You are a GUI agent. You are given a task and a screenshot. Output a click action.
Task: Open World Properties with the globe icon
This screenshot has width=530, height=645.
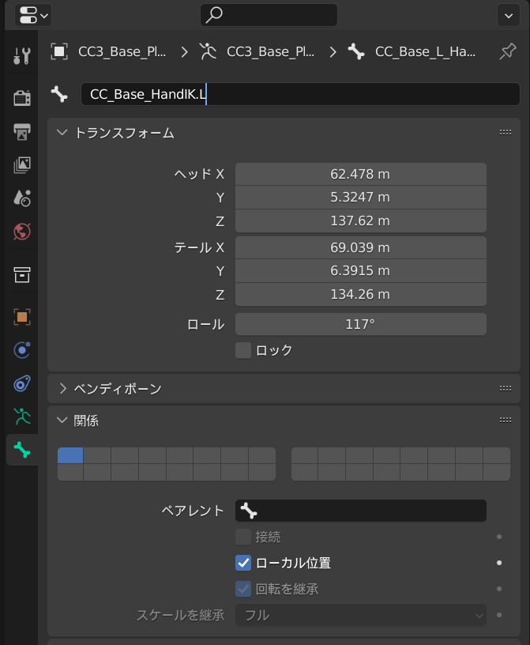[21, 232]
